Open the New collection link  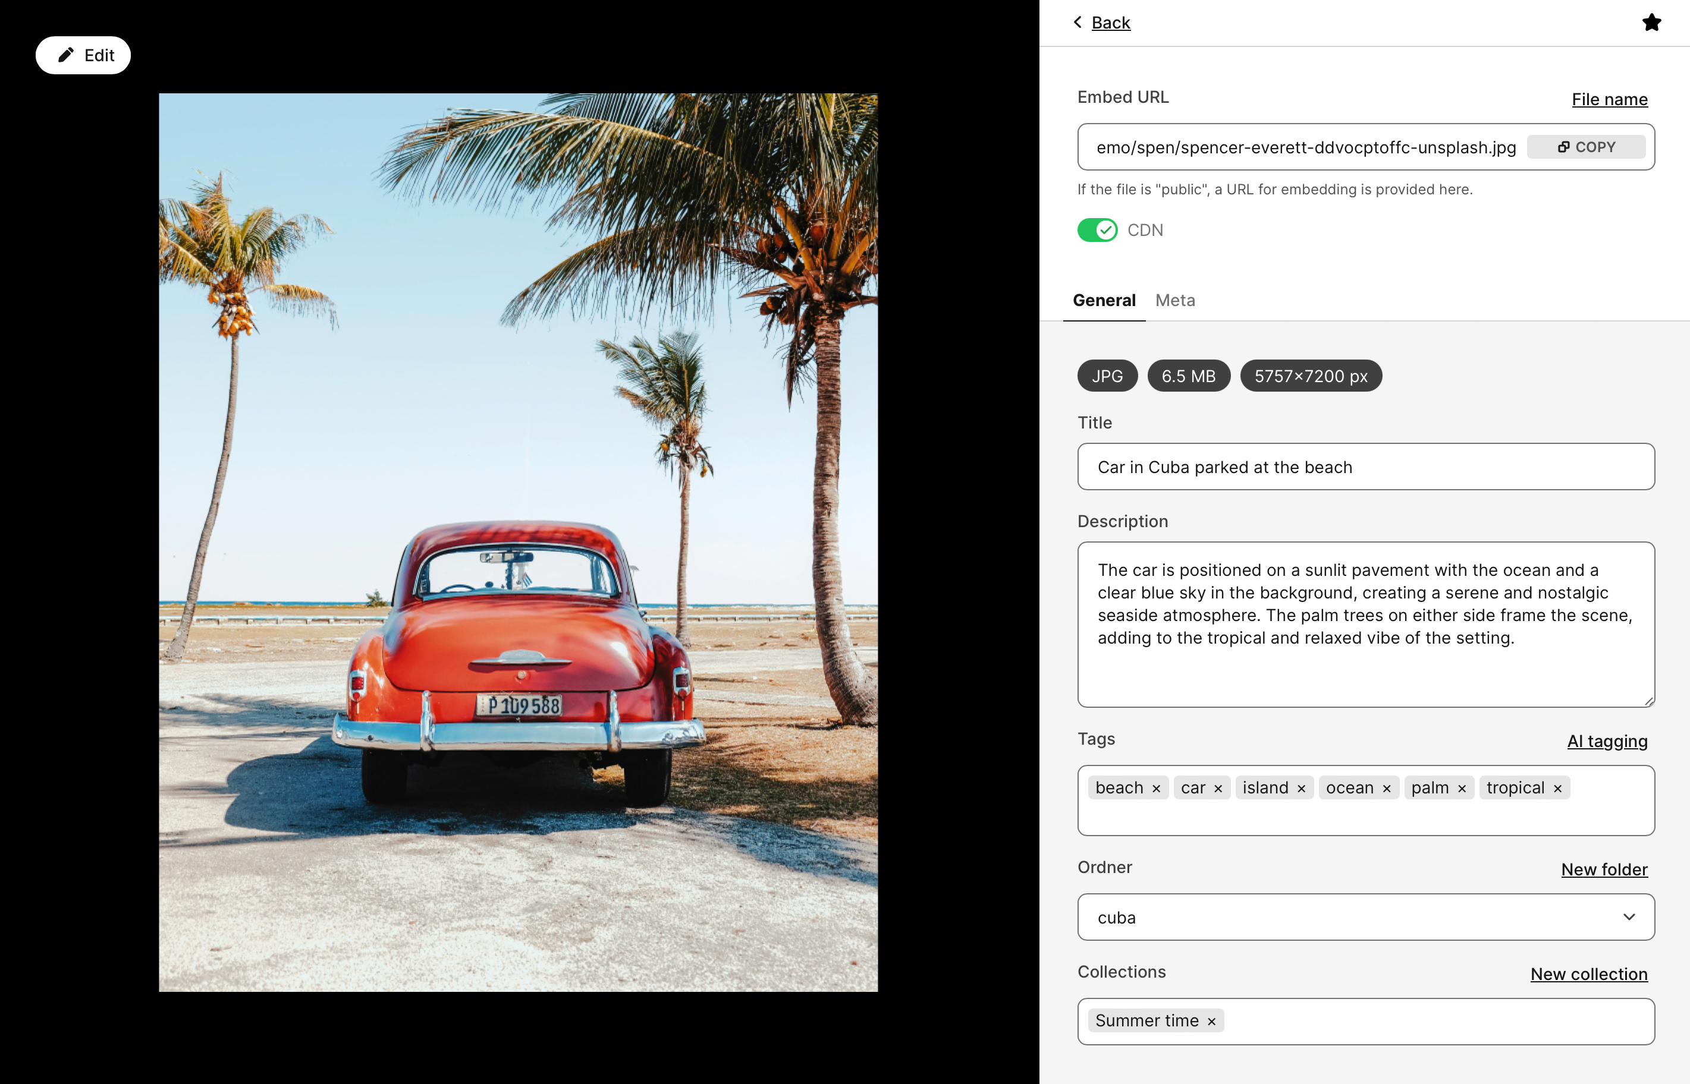tap(1588, 974)
